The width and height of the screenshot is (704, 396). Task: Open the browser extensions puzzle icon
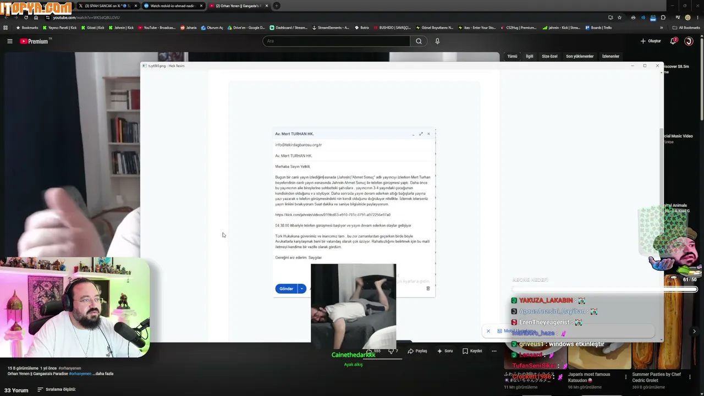point(663,18)
